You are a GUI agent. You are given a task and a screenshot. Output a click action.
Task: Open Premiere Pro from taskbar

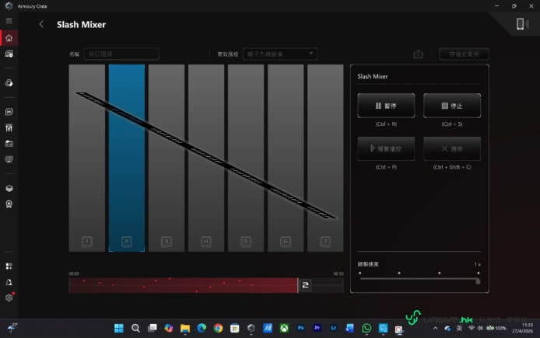point(317,329)
